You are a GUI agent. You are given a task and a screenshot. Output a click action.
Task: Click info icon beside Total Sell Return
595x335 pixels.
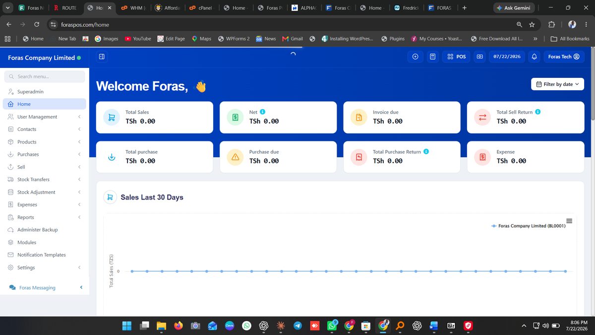click(x=538, y=112)
